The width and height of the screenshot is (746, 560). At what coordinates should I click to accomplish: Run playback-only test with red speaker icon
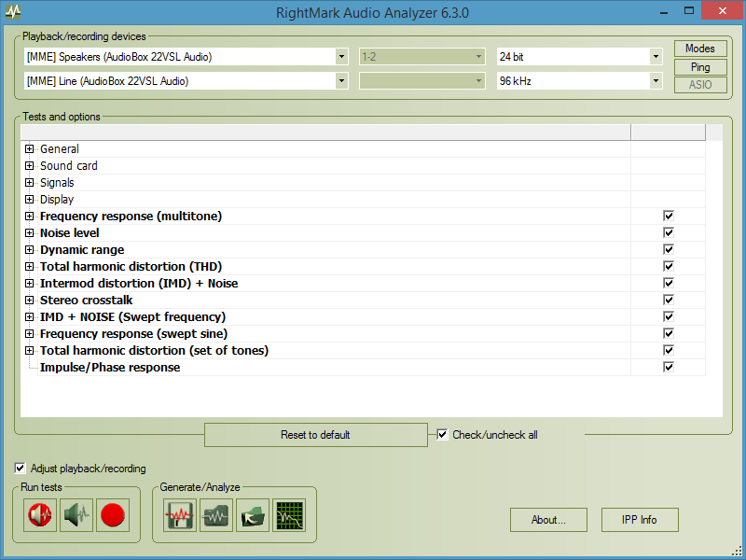(x=40, y=515)
